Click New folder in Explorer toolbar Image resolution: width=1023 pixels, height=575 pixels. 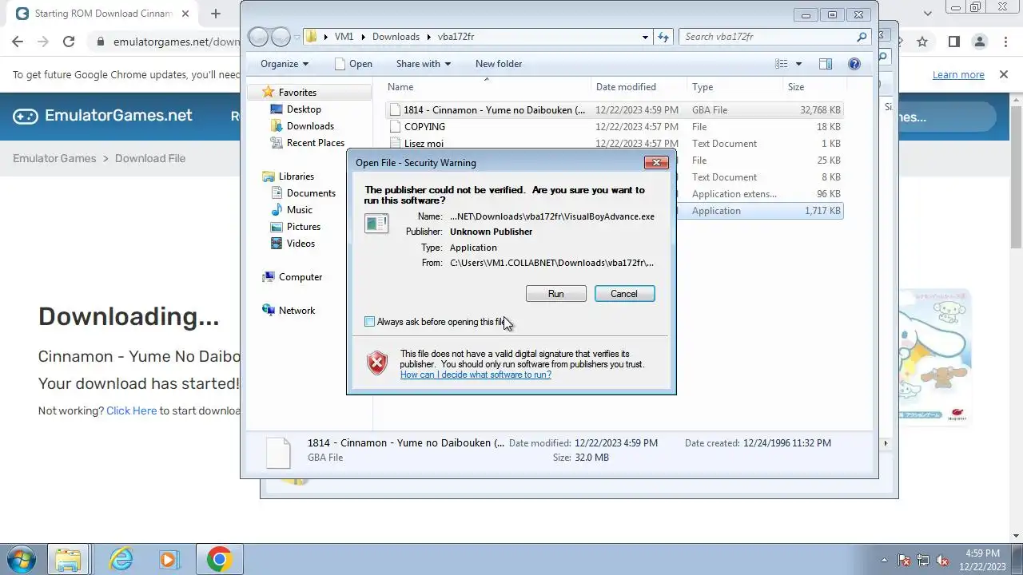(x=499, y=64)
